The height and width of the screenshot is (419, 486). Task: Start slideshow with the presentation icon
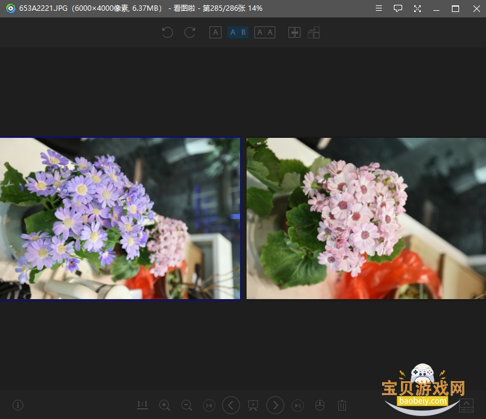coord(253,405)
